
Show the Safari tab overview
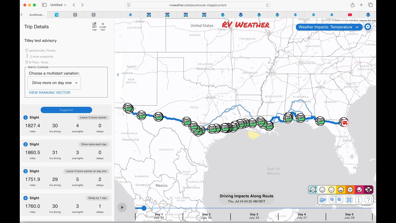370,5
